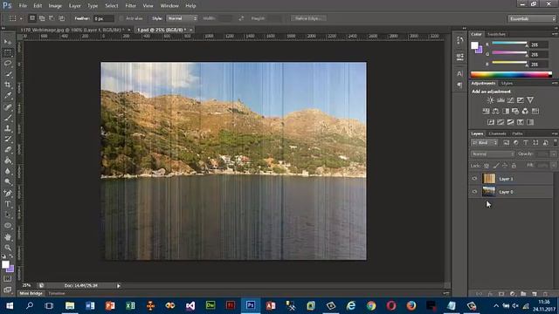Screen dimensions: 559x314
Task: Open the tool preset picker arrow
Action: click(x=21, y=18)
